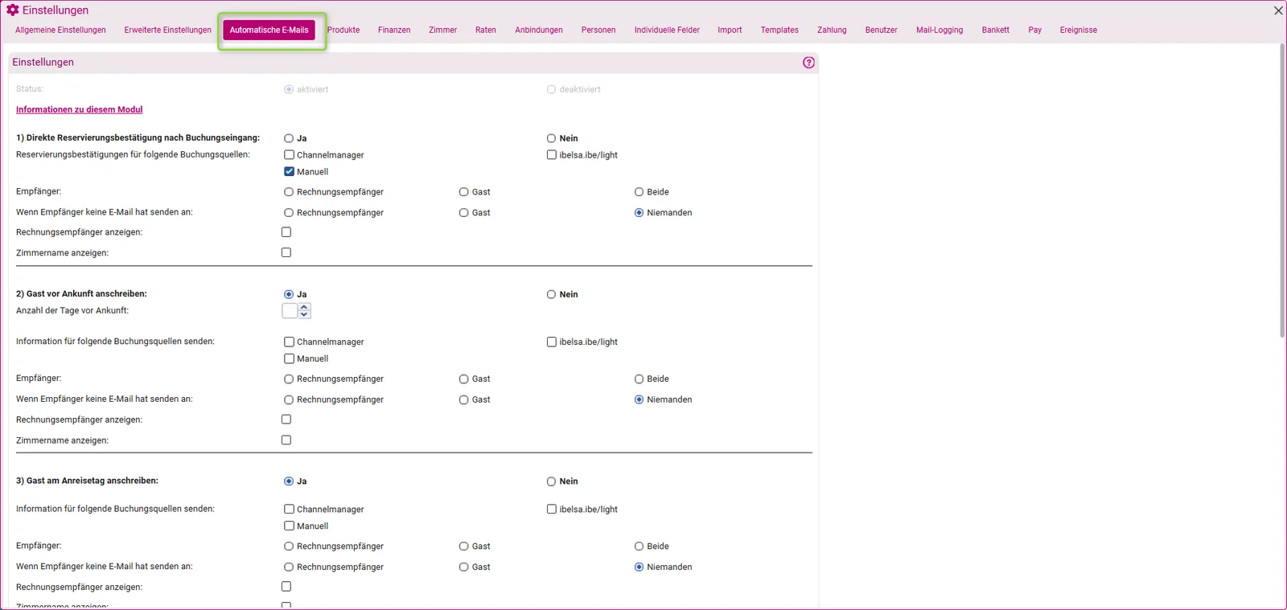Open the Mail-Logging tab
This screenshot has width=1287, height=610.
tap(940, 31)
